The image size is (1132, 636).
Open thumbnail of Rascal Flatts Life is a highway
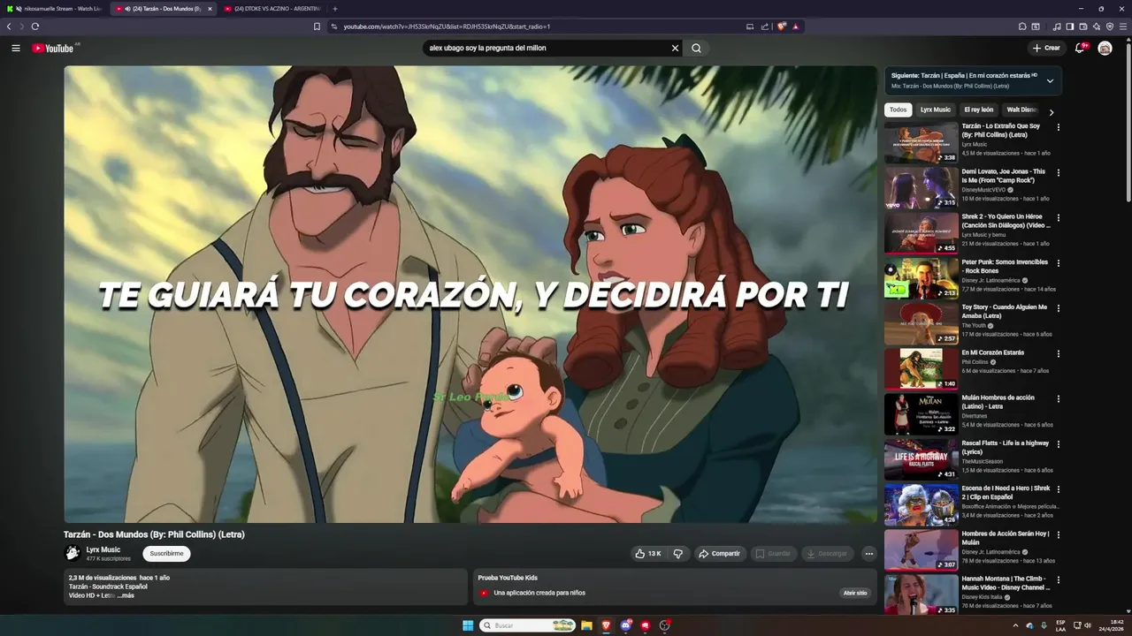coord(921,459)
